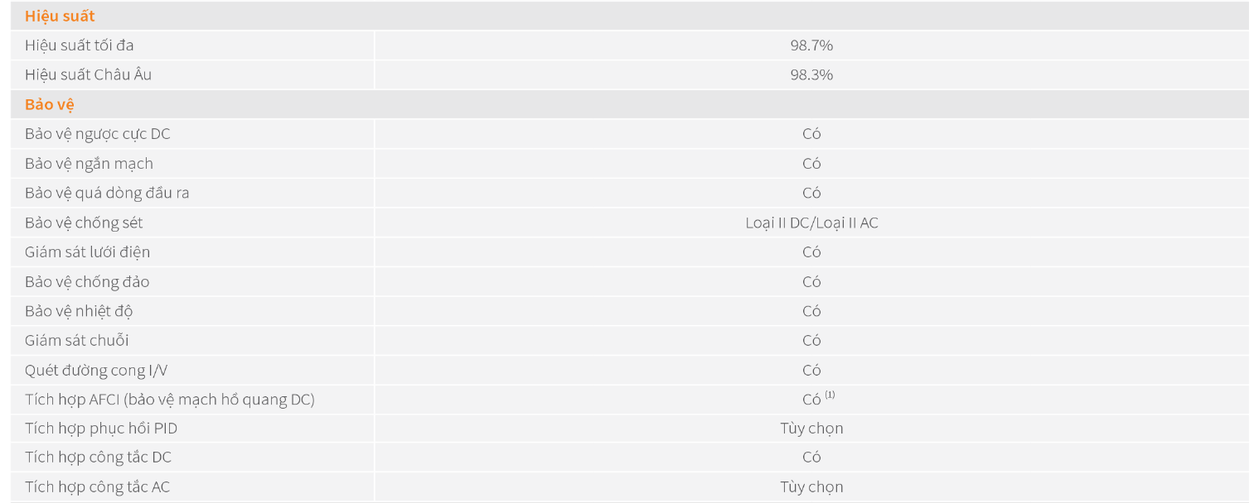The image size is (1259, 503).
Task: Click the 'Hiệu suất' section header
Action: point(60,16)
